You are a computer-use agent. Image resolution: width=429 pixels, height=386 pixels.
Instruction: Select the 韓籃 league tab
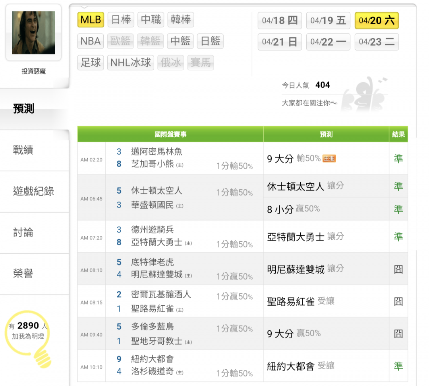point(150,41)
